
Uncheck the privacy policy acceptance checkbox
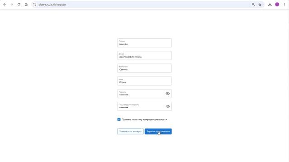[119, 119]
